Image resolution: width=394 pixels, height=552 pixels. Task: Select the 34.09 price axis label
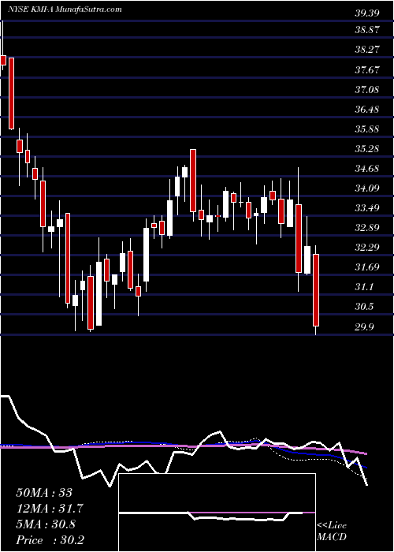coord(367,188)
